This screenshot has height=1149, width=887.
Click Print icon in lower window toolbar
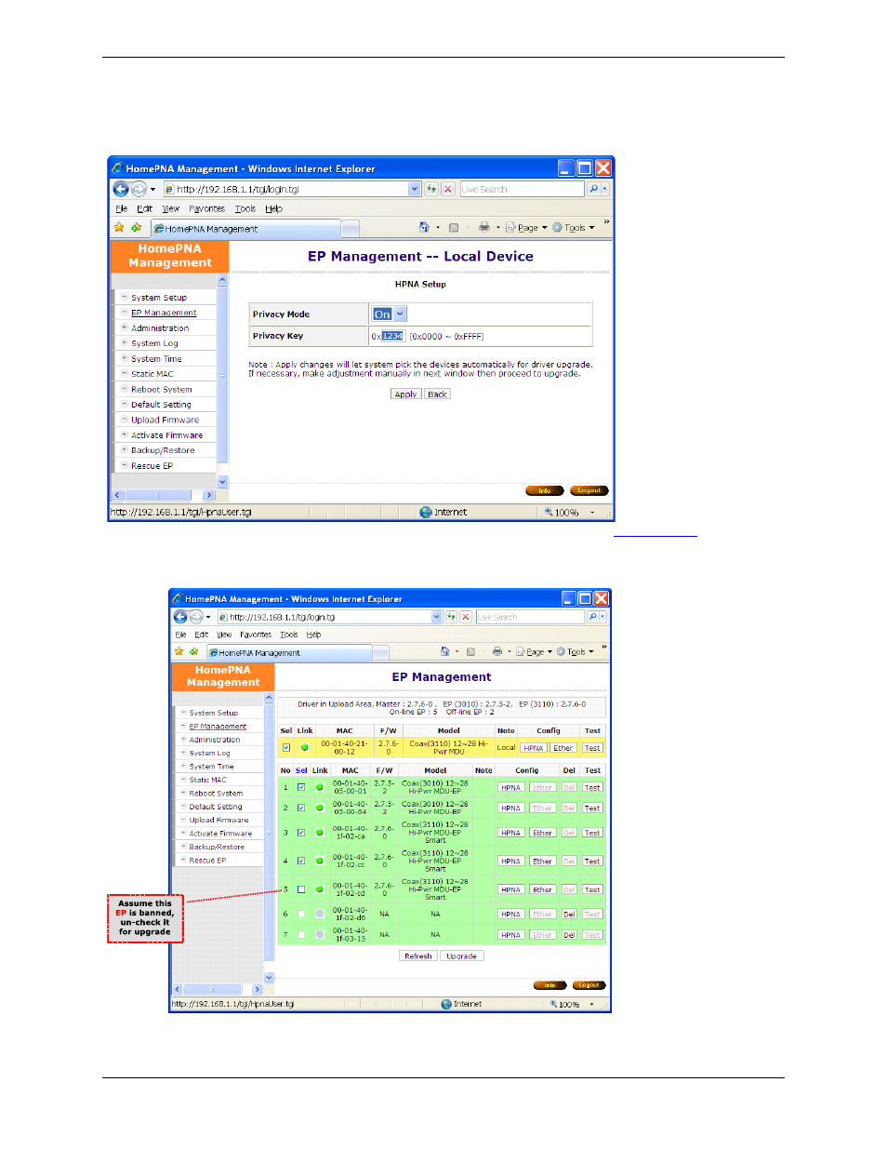(x=497, y=651)
